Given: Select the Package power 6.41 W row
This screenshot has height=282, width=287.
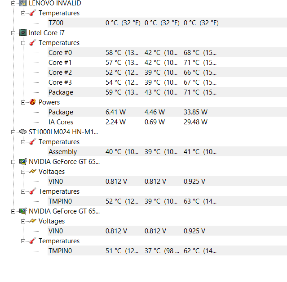Looking at the screenshot, I should (x=167, y=112).
